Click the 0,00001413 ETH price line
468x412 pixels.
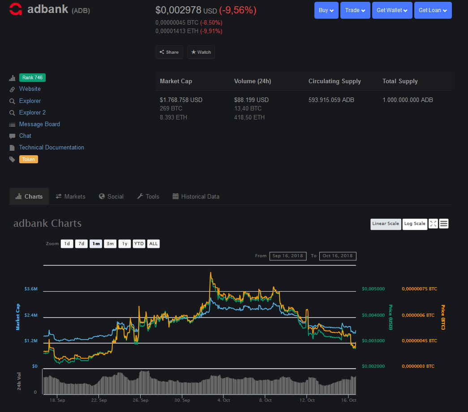189,31
